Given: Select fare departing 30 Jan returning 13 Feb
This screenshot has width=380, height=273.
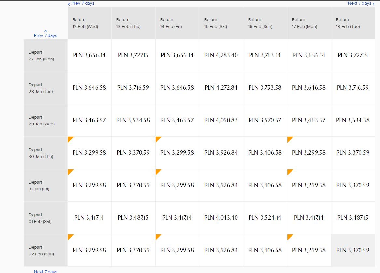Looking at the screenshot, I should click(x=133, y=153).
